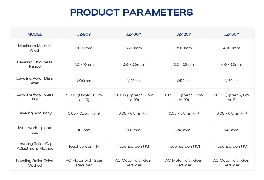Click the Leveling Roller Gap Adjustment Method label
The height and width of the screenshot is (180, 264).
(35, 146)
